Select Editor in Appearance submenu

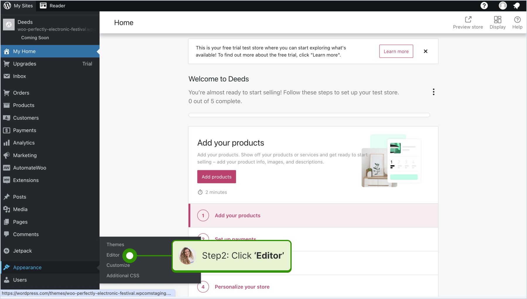click(113, 255)
